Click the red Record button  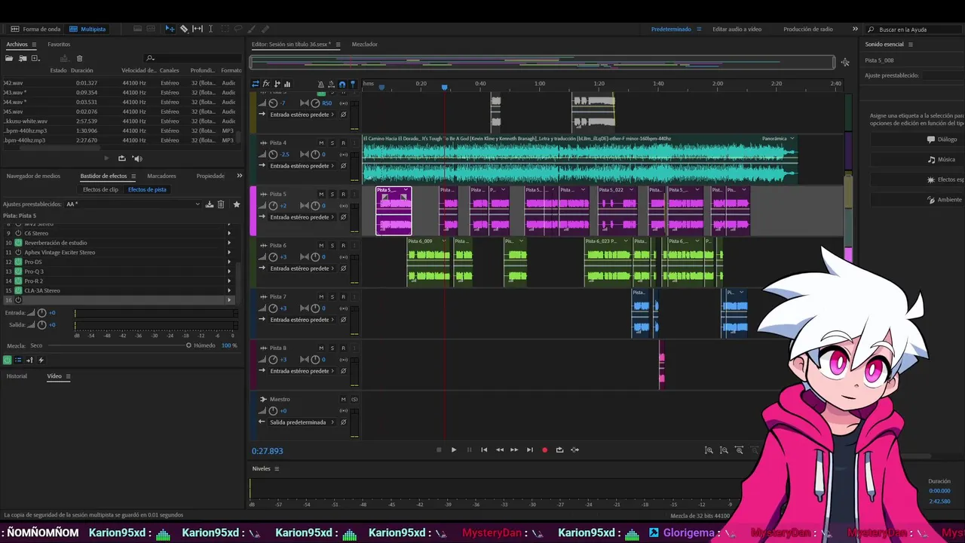[x=544, y=449]
